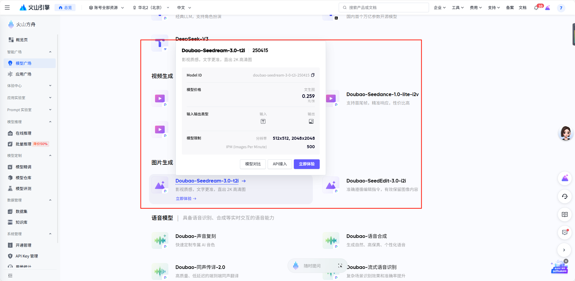Click the Doubao-SeedEdit-3.0-i2i model icon
This screenshot has height=281, width=575.
point(331,185)
